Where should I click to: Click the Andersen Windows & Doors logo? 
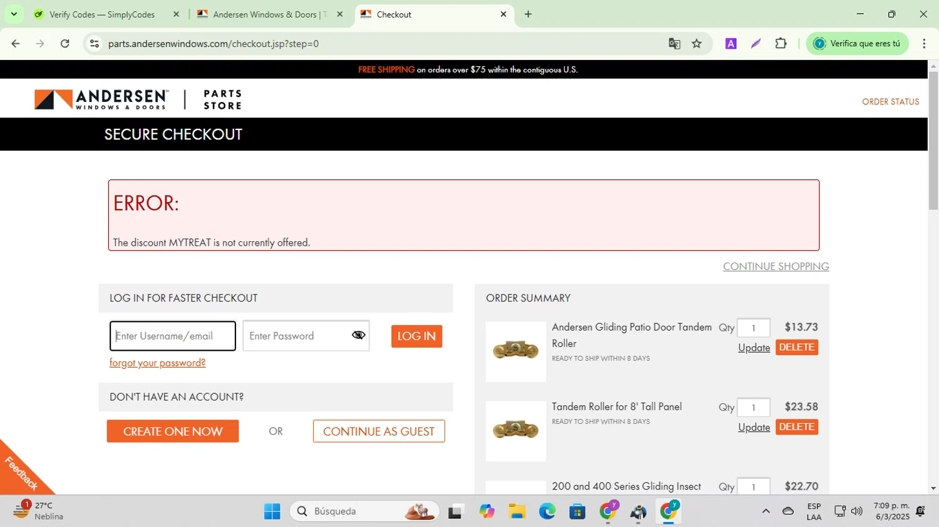point(101,99)
